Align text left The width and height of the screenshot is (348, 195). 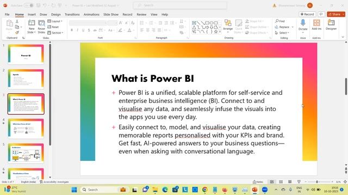point(142,30)
